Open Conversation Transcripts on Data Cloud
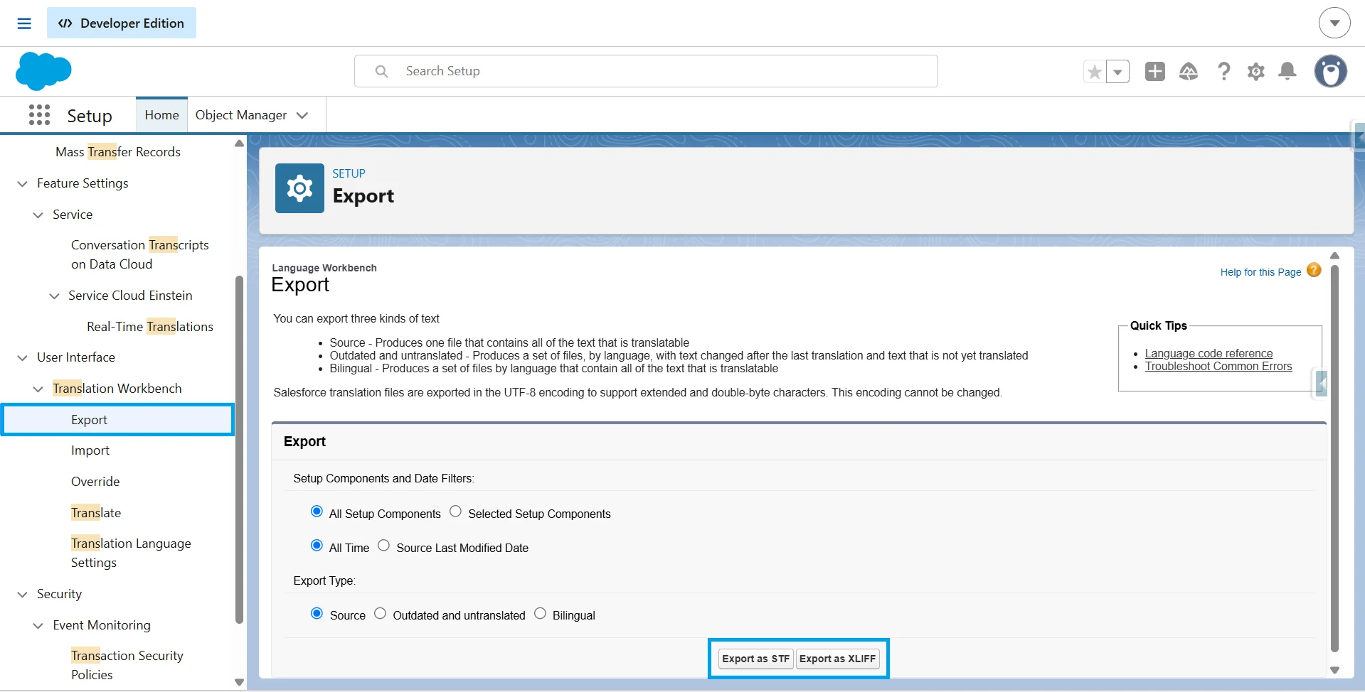The height and width of the screenshot is (692, 1365). tap(139, 254)
